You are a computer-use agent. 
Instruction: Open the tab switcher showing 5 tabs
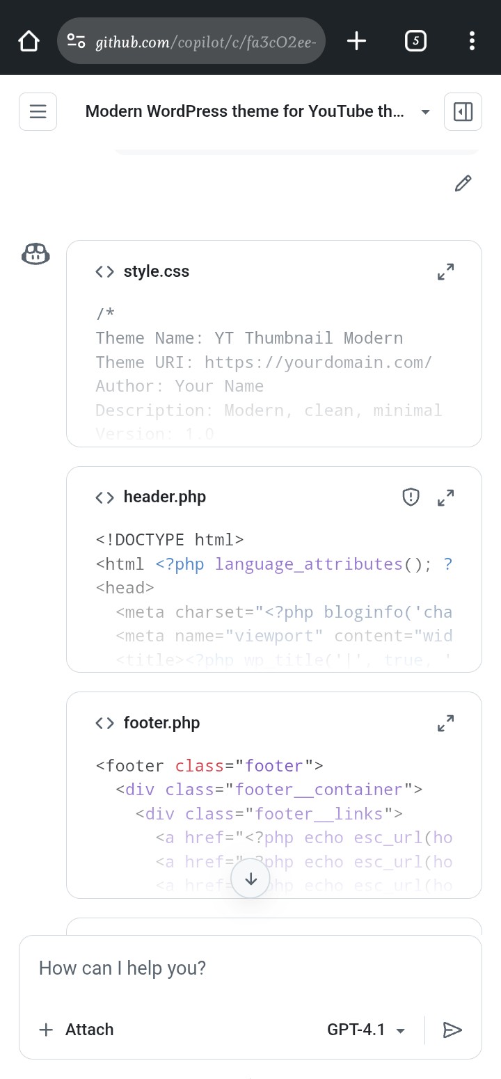(x=415, y=41)
